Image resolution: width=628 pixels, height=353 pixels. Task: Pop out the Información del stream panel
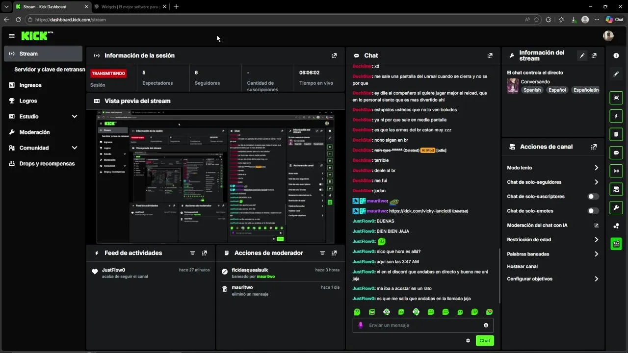[594, 55]
